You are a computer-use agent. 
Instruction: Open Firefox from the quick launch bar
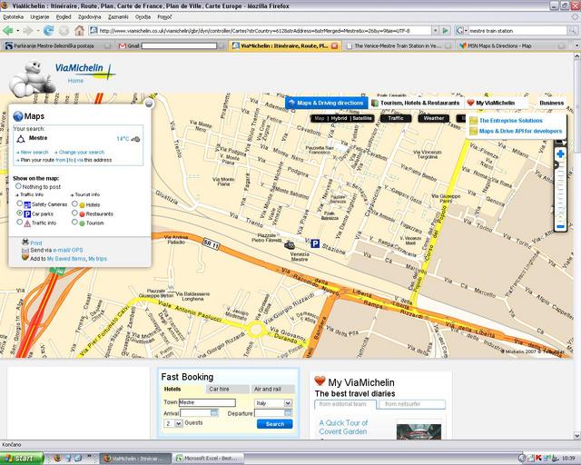point(57,459)
